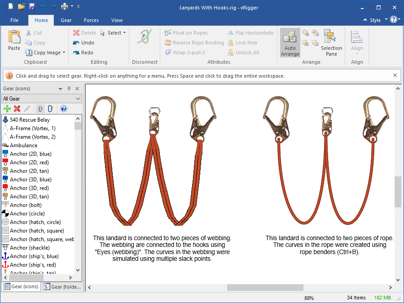Click the Save icon in the title bar
The width and height of the screenshot is (404, 303).
pyautogui.click(x=32, y=7)
